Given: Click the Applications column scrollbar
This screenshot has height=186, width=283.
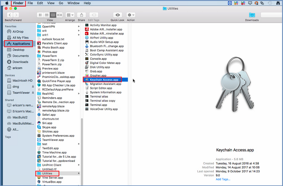Looking at the screenshot, I should [x=82, y=151].
